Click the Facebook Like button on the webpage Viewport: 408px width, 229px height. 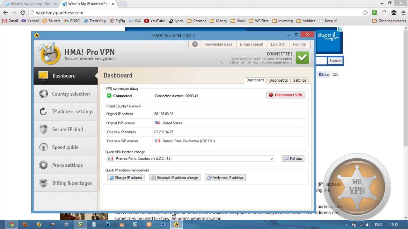(x=324, y=74)
